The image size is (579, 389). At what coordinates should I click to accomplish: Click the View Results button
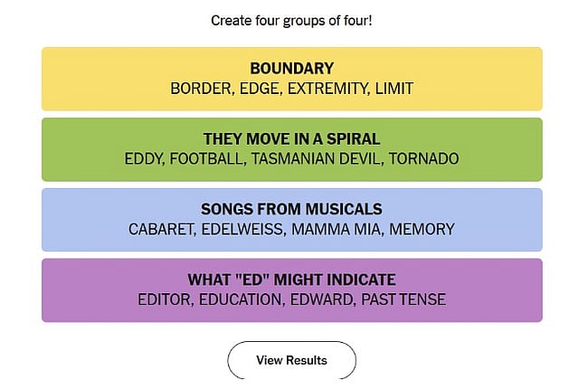pyautogui.click(x=291, y=360)
